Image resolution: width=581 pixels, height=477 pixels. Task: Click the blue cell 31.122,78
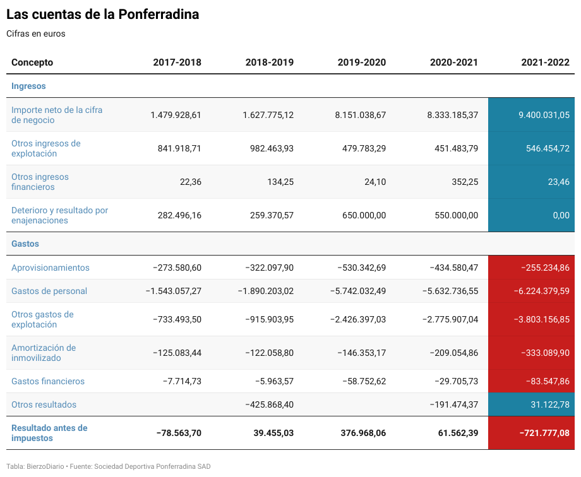coord(531,404)
